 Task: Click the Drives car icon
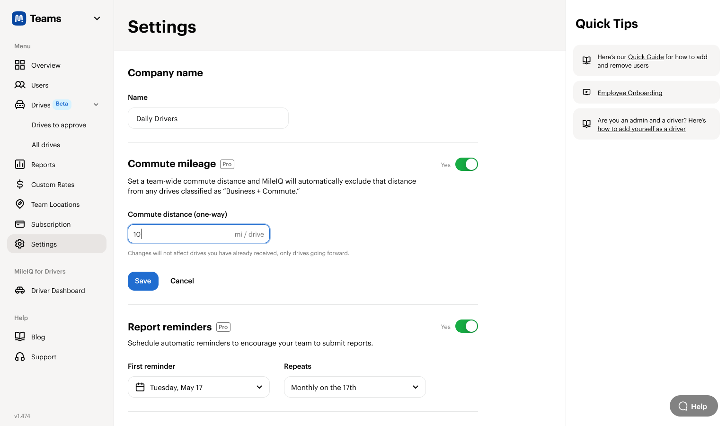click(20, 105)
